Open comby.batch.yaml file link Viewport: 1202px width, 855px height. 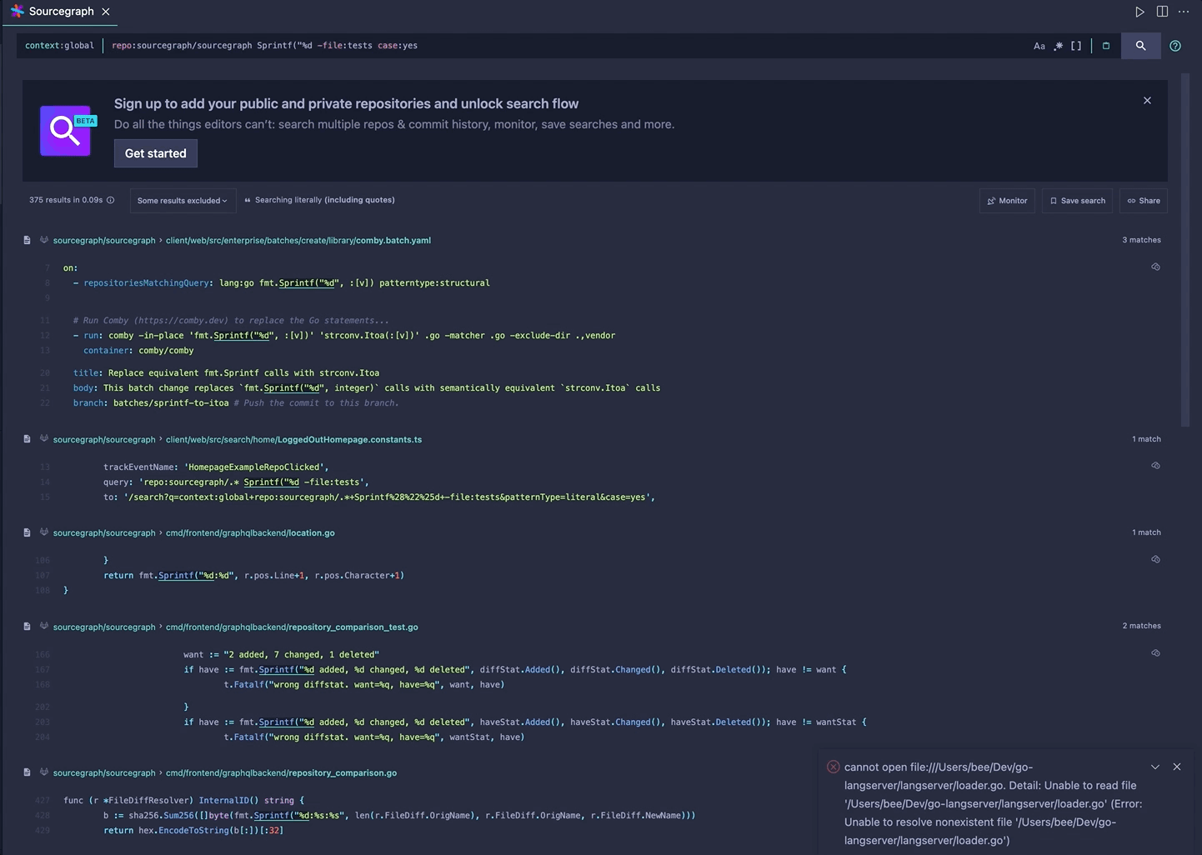tap(298, 240)
